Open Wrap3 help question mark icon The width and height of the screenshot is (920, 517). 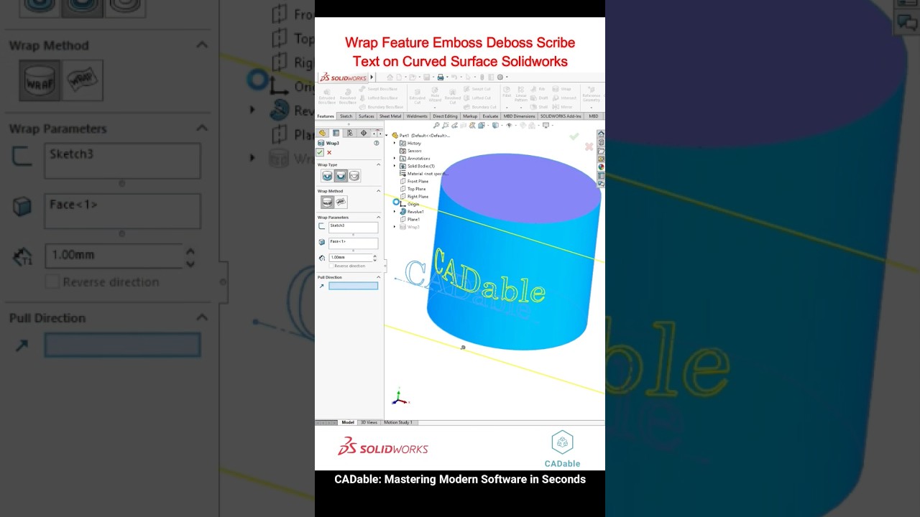click(376, 143)
